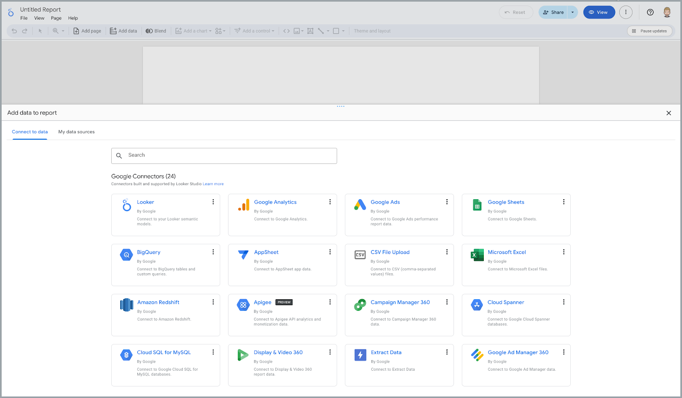Expand community visualizations dropdown arrow
Viewport: 682px width, 398px height.
224,31
